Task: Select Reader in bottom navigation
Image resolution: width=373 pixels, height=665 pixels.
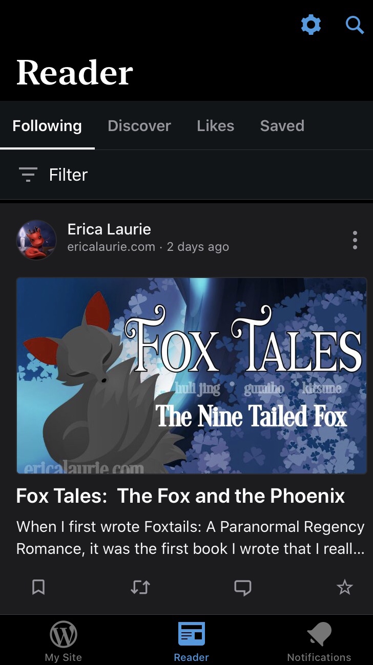Action: (192, 642)
